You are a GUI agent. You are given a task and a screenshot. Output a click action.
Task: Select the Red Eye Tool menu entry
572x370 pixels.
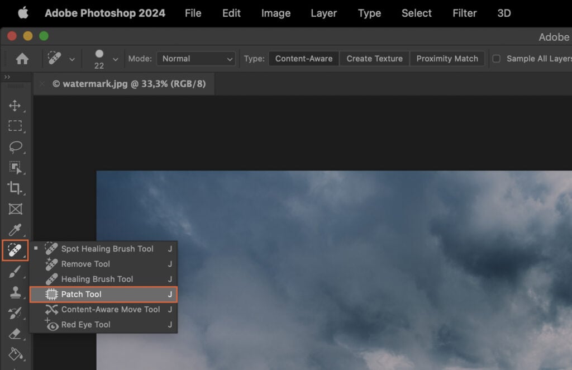[x=87, y=324]
